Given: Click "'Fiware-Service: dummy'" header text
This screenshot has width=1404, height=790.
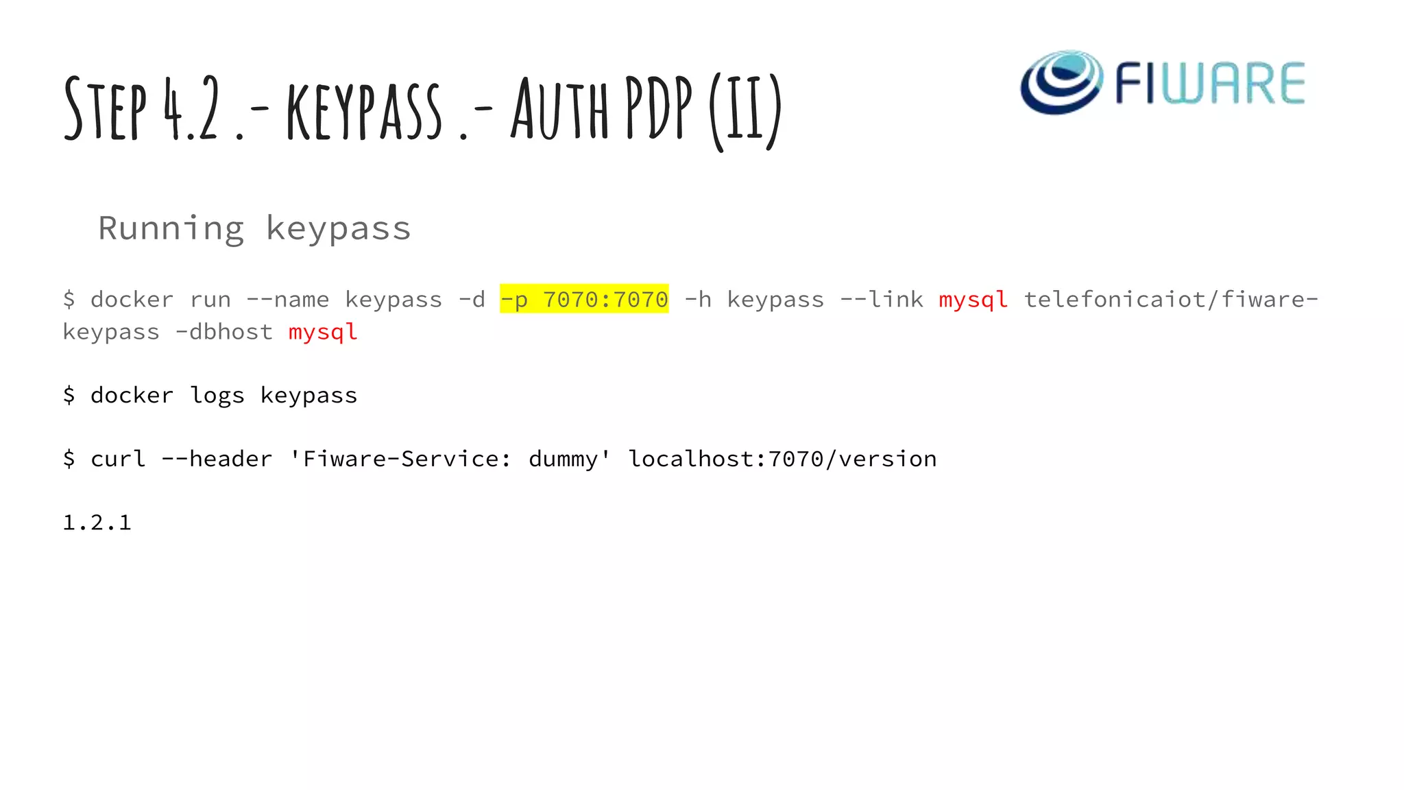Looking at the screenshot, I should [x=450, y=458].
